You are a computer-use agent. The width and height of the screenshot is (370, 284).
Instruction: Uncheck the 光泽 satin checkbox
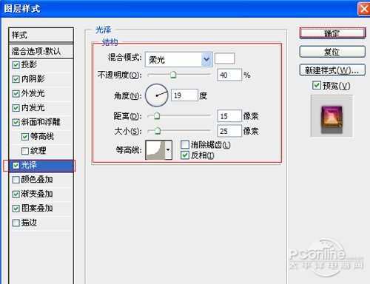click(16, 166)
